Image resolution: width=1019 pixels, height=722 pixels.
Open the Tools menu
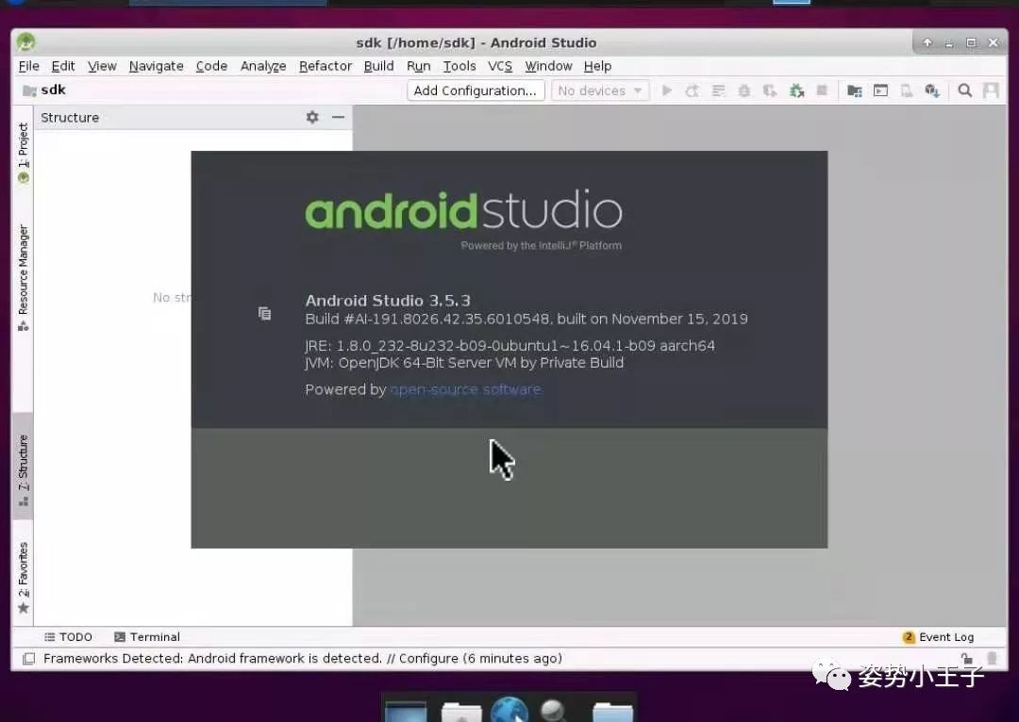tap(459, 66)
